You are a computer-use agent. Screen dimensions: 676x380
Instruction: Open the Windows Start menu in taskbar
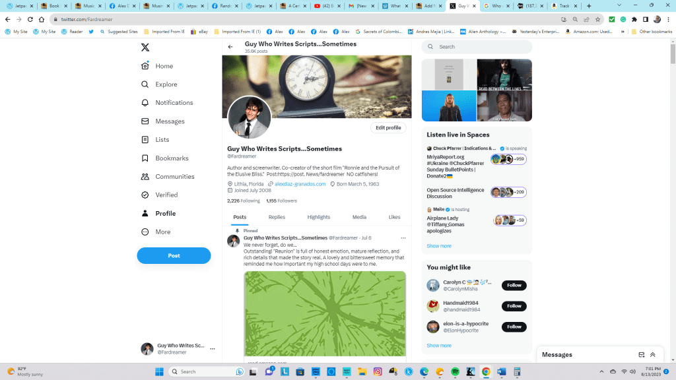158,371
